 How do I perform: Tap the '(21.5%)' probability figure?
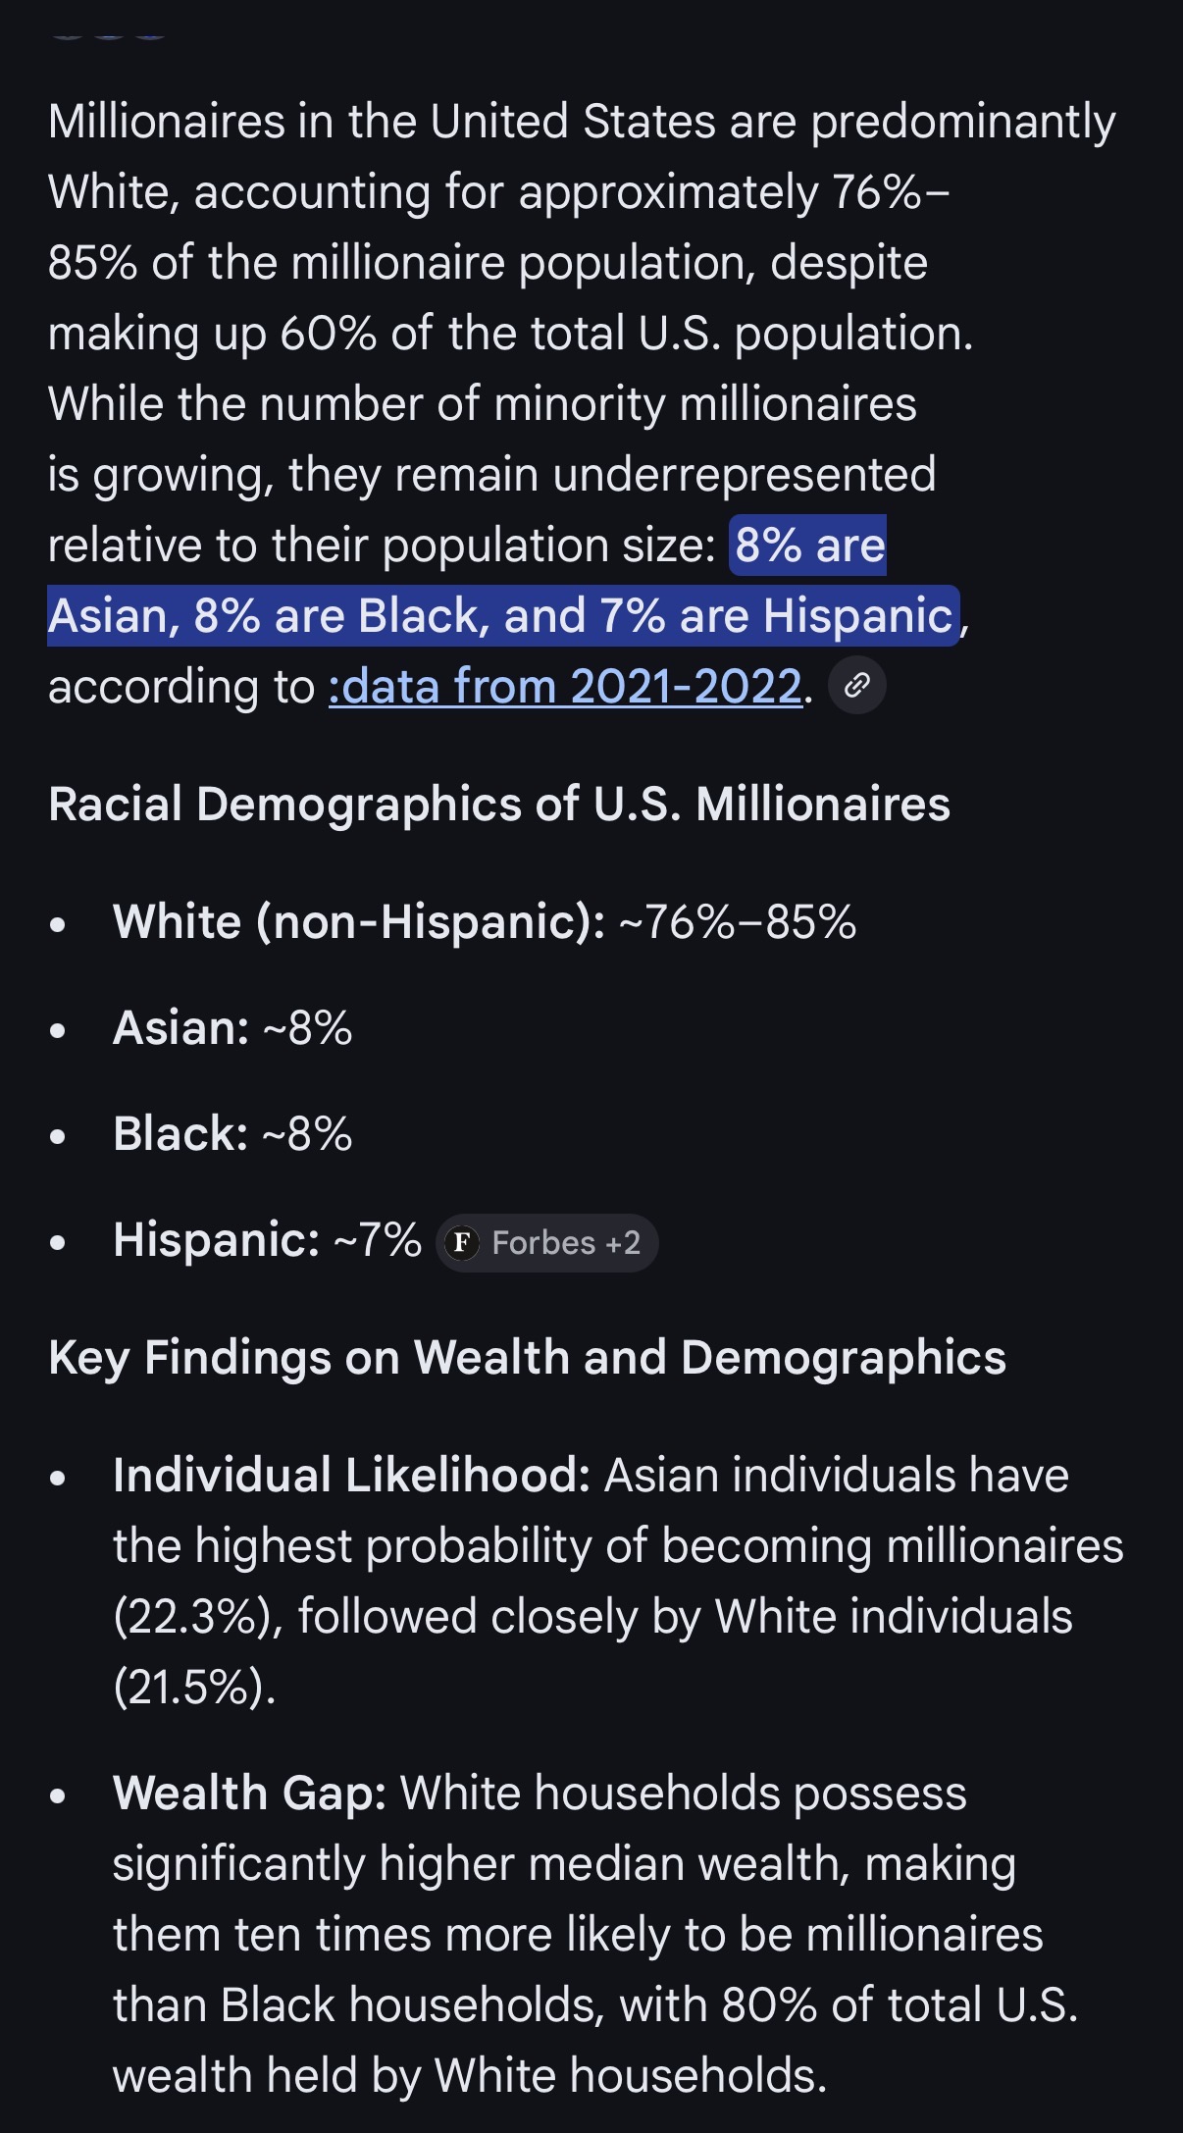194,1688
